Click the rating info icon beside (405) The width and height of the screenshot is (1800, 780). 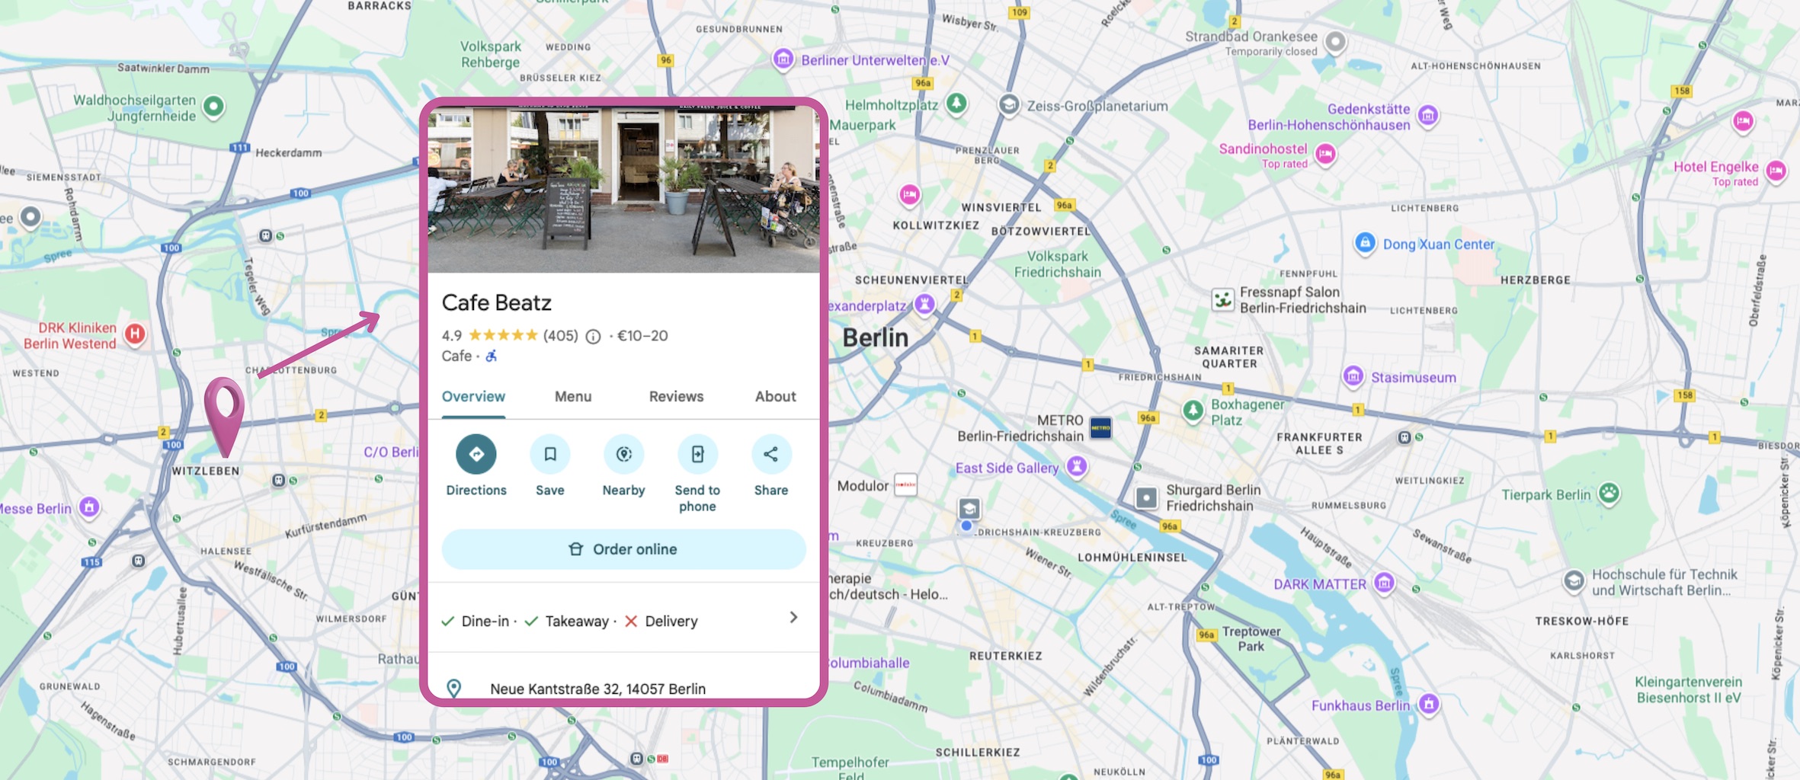pos(593,337)
